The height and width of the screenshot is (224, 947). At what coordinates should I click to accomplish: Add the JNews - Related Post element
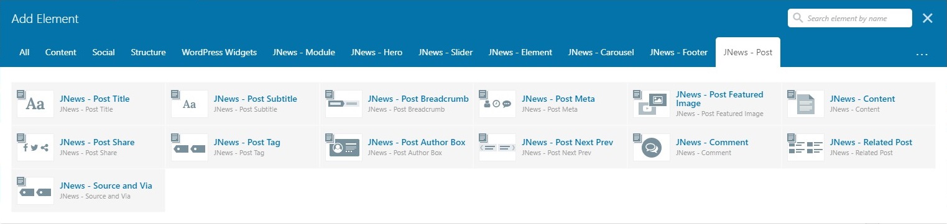click(859, 148)
